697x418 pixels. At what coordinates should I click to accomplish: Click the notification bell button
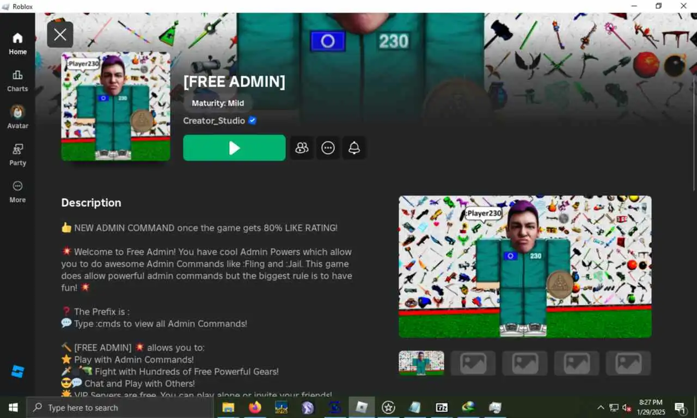point(354,148)
